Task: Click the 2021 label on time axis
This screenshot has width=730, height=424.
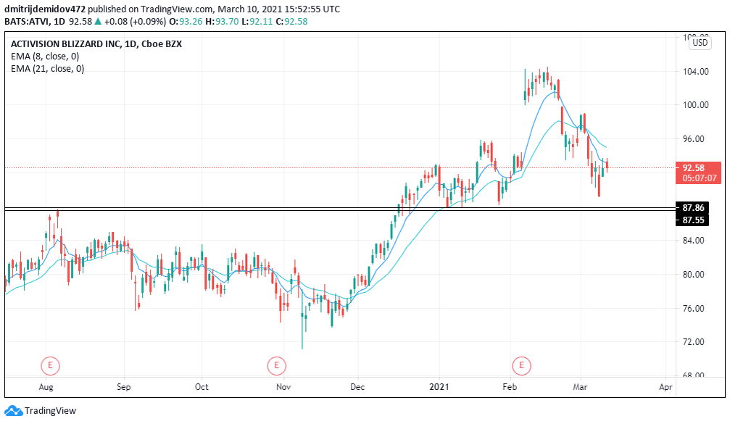Action: [x=439, y=387]
